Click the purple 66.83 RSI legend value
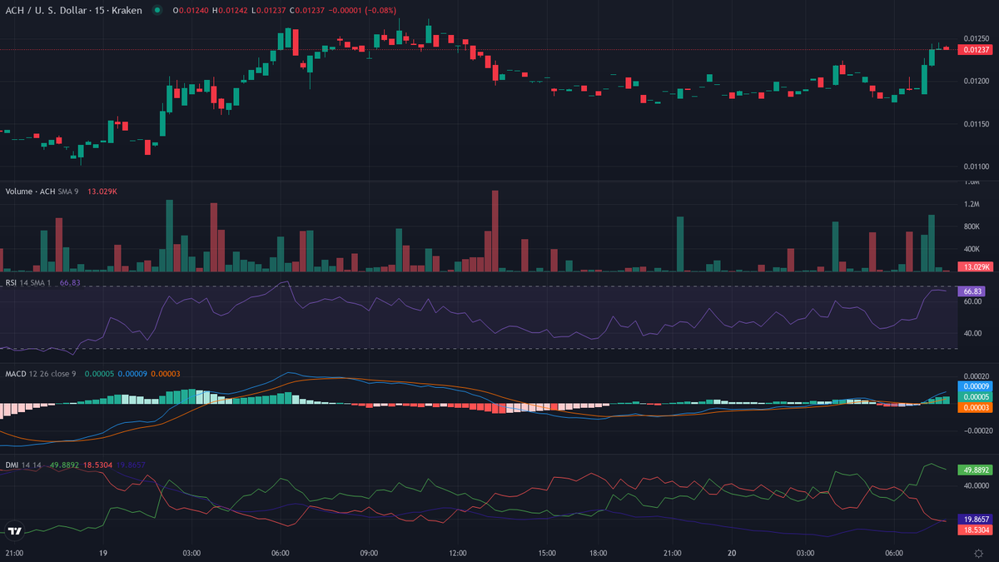Viewport: 999px width, 562px height. click(x=70, y=283)
